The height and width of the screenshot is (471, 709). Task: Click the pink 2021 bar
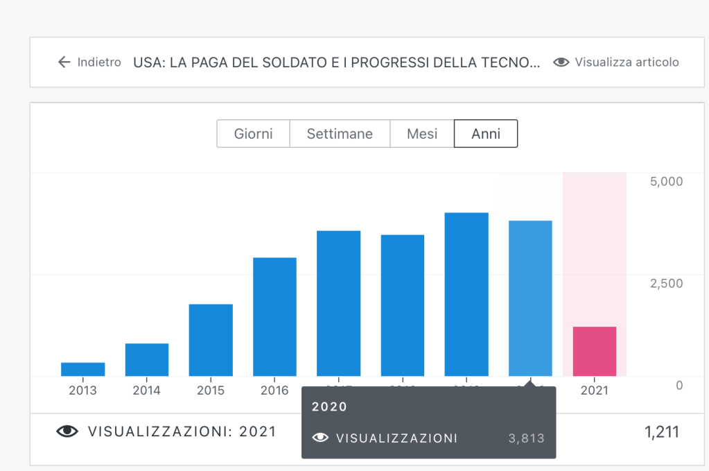tap(594, 351)
